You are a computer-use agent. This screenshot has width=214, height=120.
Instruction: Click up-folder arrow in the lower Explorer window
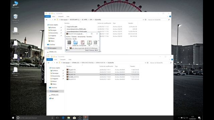pos(57,63)
